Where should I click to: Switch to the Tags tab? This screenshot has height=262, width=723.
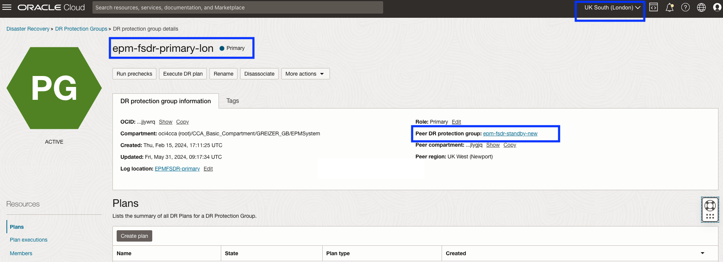(233, 101)
